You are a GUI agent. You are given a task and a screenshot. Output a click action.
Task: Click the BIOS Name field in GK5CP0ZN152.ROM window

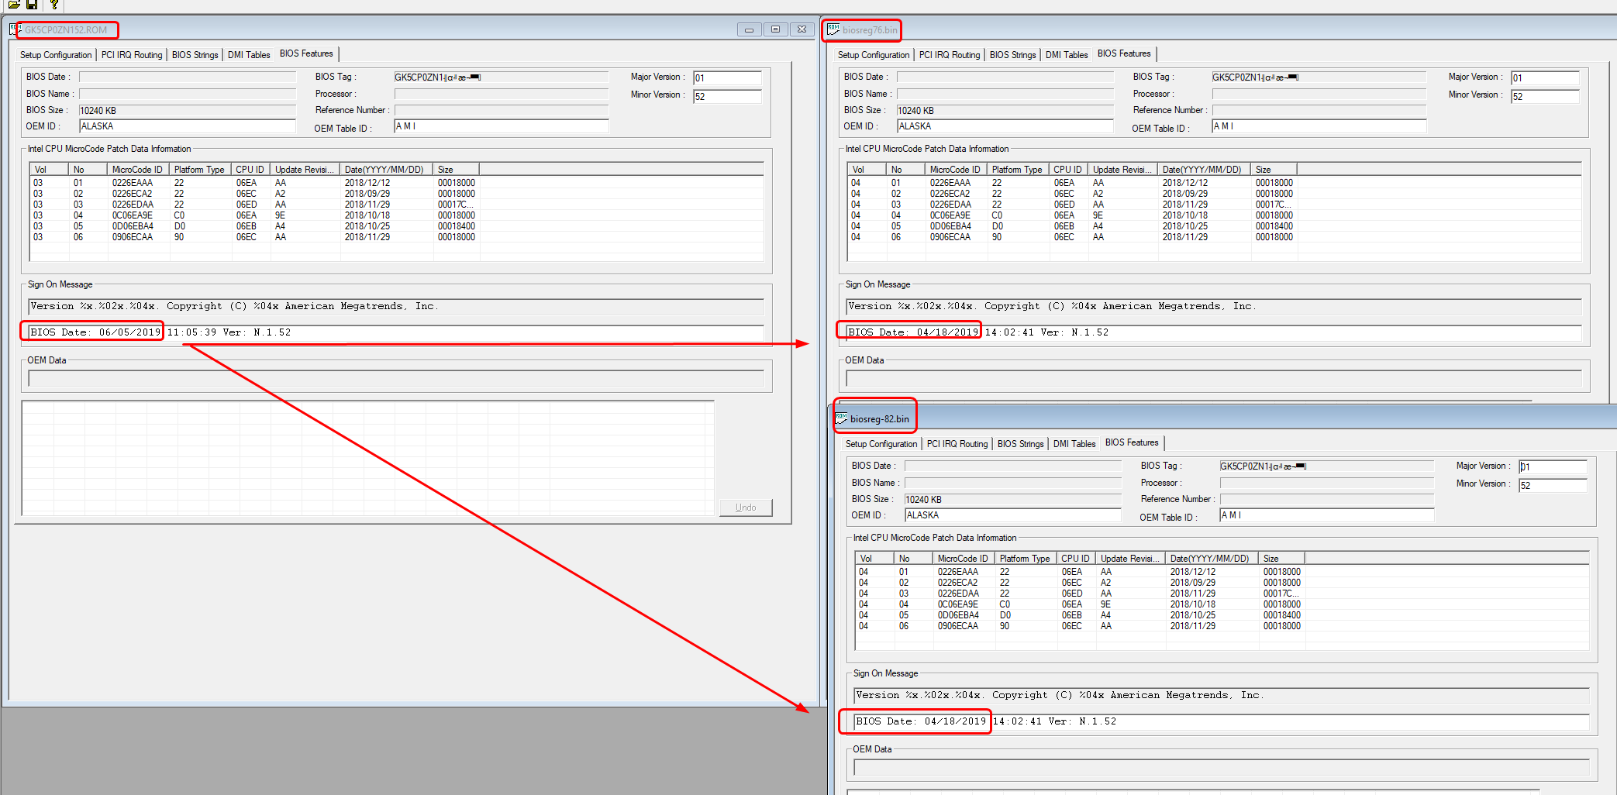(x=188, y=94)
